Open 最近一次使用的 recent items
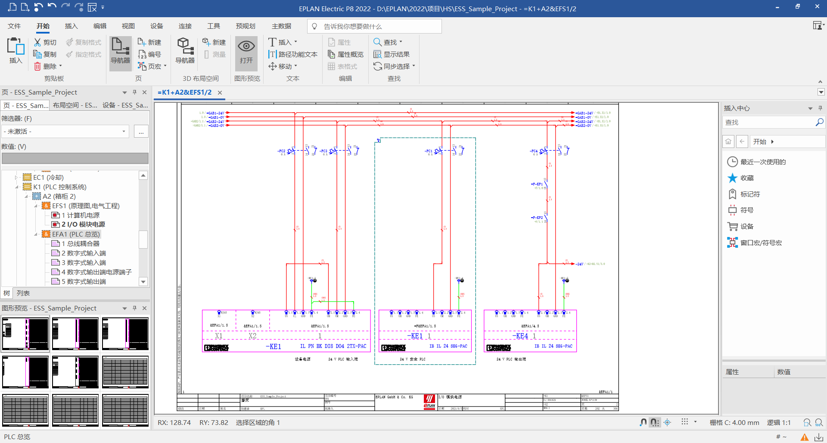This screenshot has width=827, height=443. [756, 162]
